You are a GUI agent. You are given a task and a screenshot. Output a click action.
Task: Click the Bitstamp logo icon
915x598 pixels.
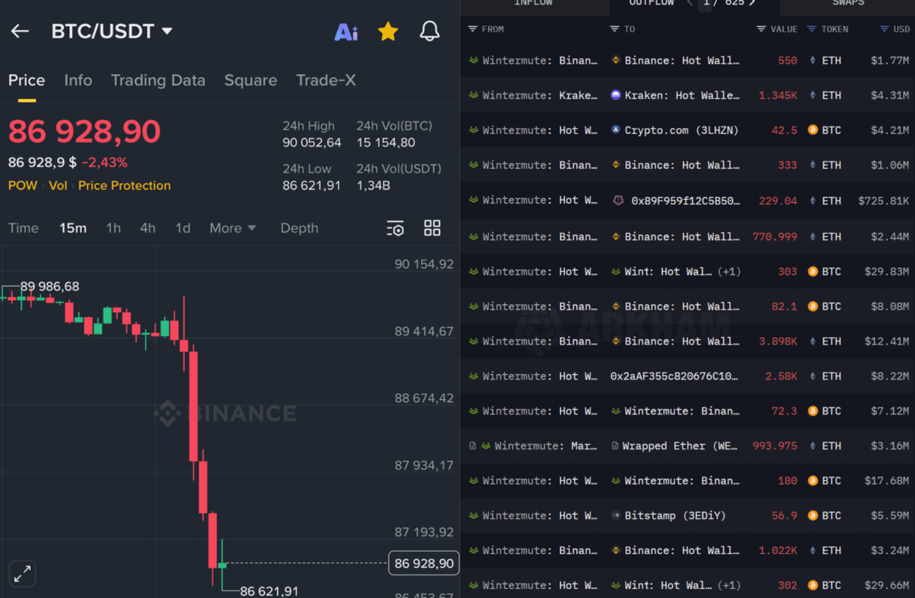pyautogui.click(x=616, y=516)
